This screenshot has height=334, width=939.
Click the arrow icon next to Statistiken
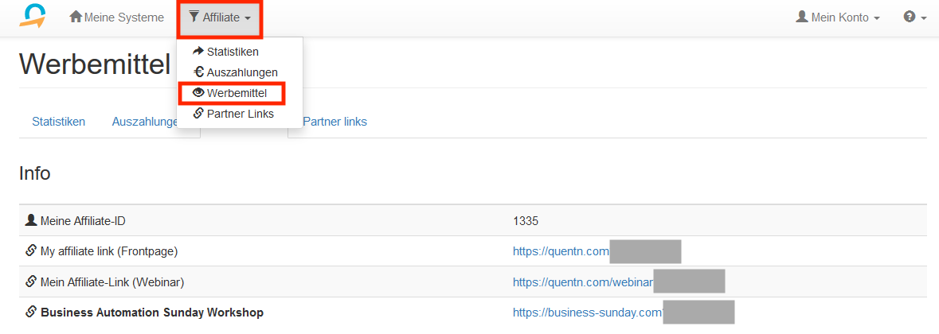coord(198,52)
